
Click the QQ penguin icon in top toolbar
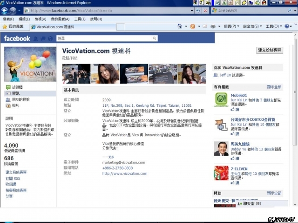pyautogui.click(x=264, y=2)
